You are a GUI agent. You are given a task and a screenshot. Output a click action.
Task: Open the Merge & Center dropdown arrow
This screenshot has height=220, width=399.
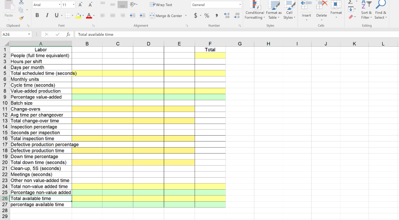click(x=186, y=16)
